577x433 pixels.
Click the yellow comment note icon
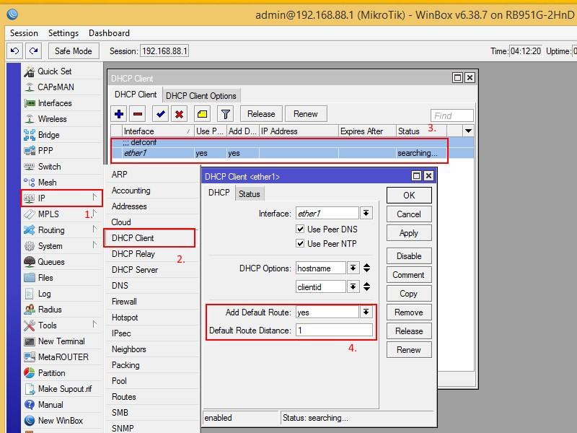tap(202, 114)
